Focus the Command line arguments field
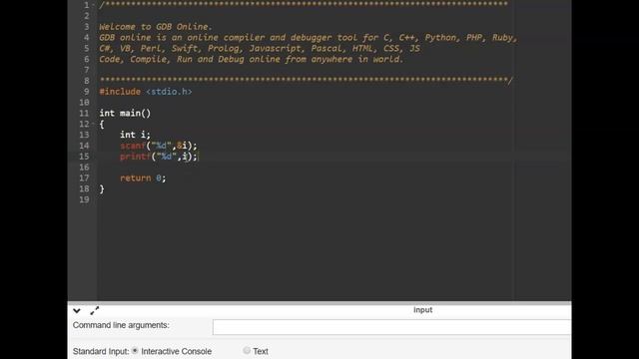 (x=391, y=327)
